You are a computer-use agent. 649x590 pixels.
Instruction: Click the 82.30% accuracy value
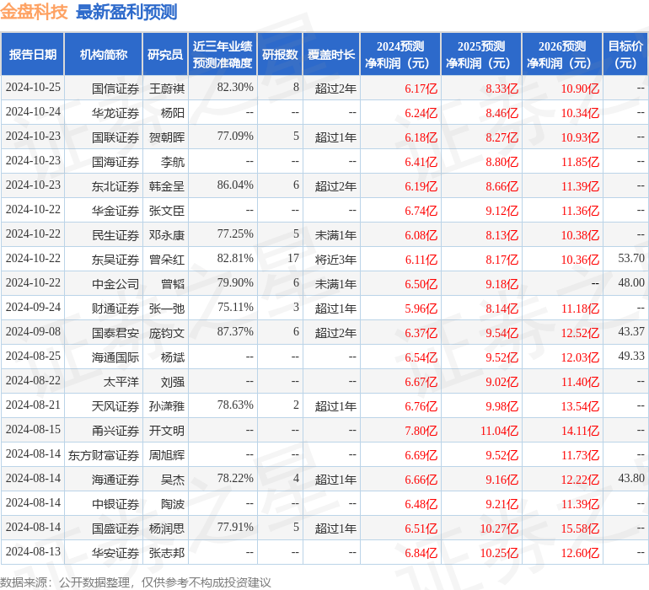(235, 87)
